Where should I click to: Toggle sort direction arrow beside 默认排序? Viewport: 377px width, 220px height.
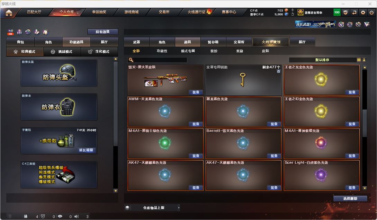click(364, 60)
